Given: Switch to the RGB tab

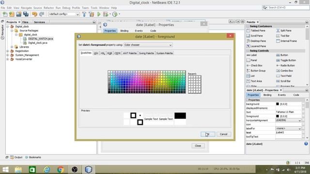Looking at the screenshot, I should coord(109,53).
